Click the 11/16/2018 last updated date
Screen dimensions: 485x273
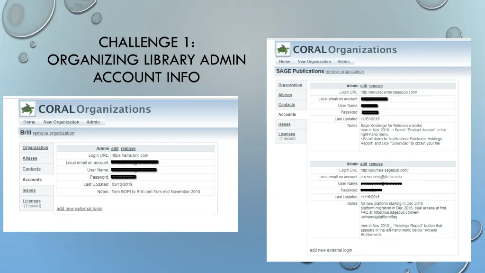point(370,197)
